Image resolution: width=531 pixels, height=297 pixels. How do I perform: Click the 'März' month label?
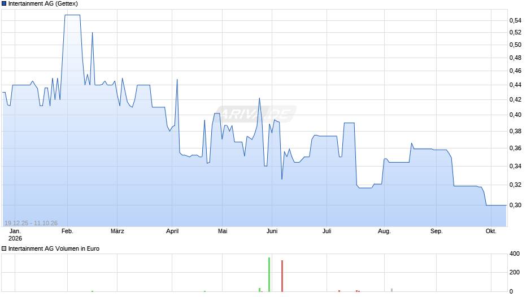pos(117,232)
